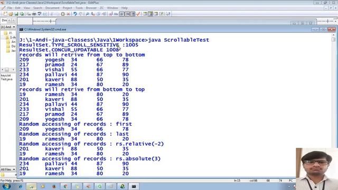
Task: Select the J:\ root folder
Action: [8, 33]
